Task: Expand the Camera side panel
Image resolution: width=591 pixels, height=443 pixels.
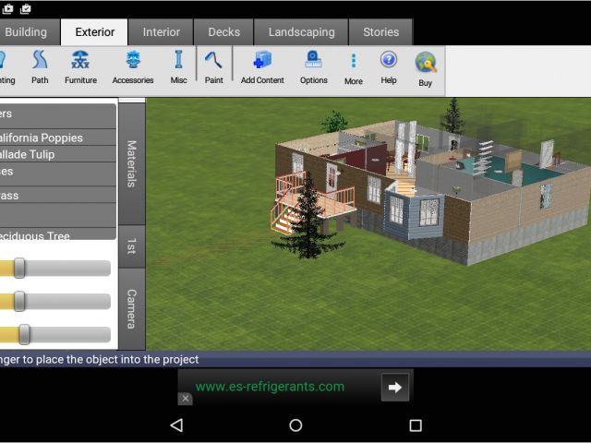Action: [131, 308]
